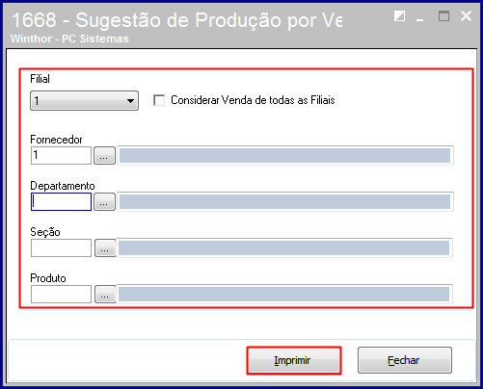Click the Fornecedor description field

tap(285, 156)
